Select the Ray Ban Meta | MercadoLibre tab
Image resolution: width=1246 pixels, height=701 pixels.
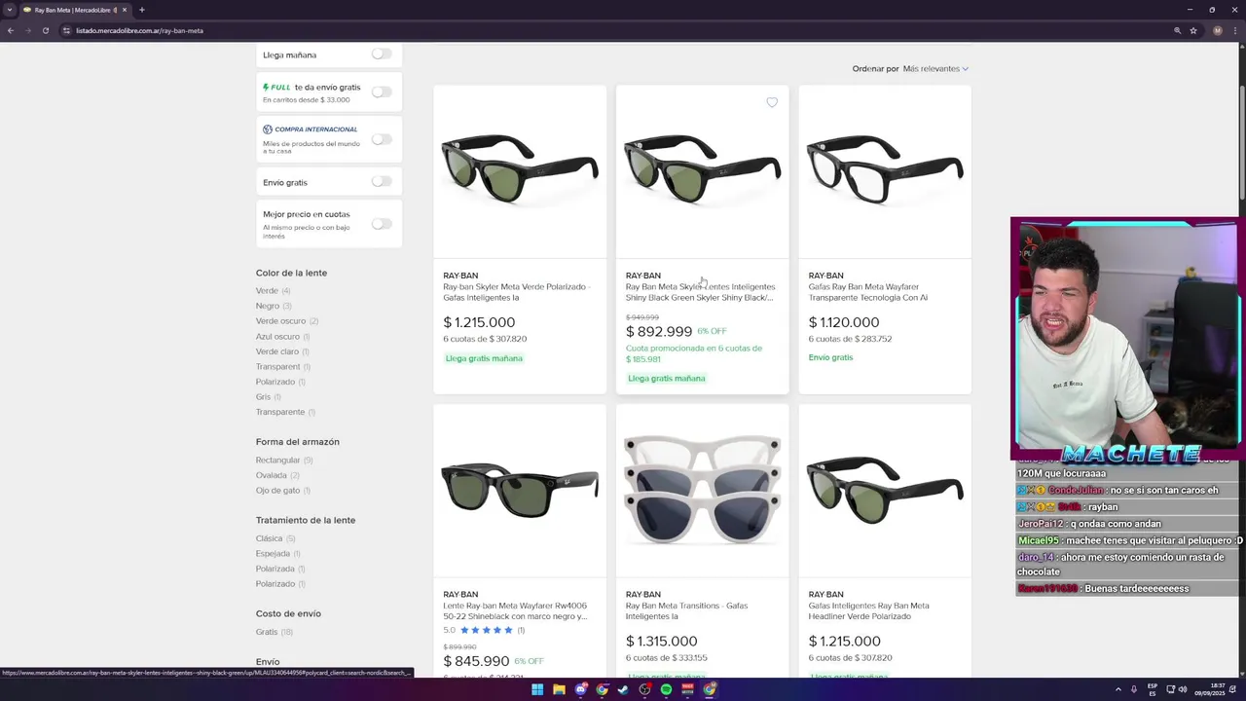[74, 10]
